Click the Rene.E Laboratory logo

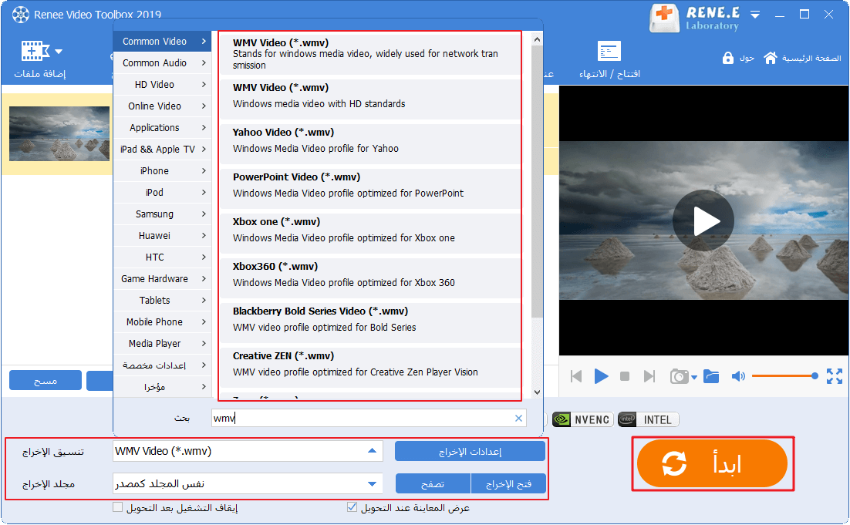tap(694, 18)
